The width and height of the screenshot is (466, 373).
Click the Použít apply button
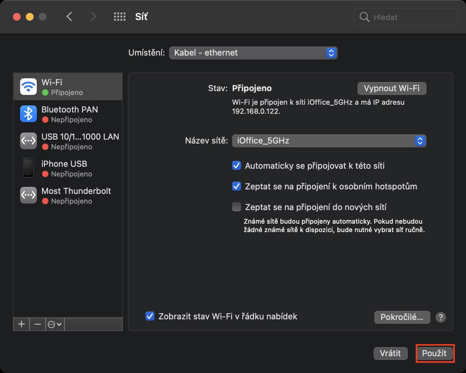click(x=434, y=353)
